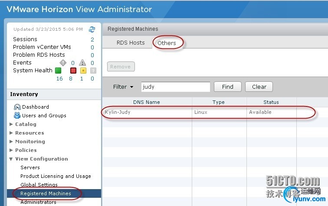328x206 pixels.
Task: Expand the Resources section
Action: pos(11,133)
